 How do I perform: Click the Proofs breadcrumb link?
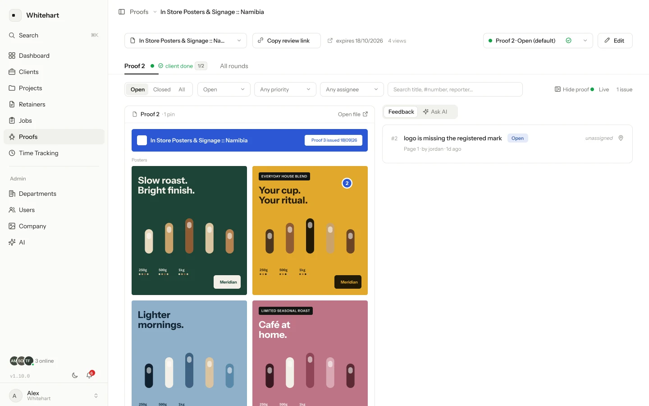point(139,12)
